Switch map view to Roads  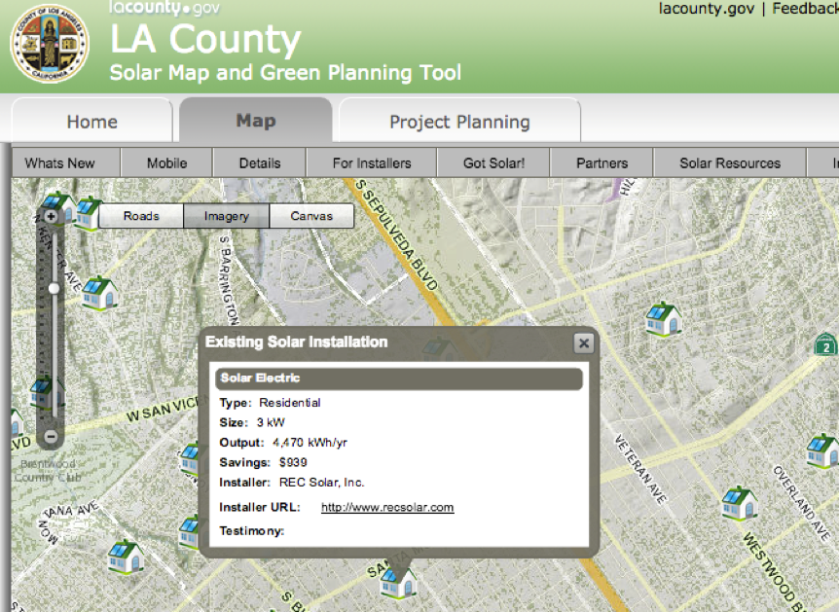coord(141,216)
